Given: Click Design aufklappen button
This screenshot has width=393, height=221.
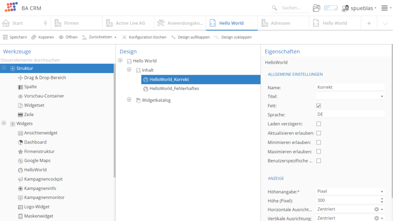Looking at the screenshot, I should 191,37.
